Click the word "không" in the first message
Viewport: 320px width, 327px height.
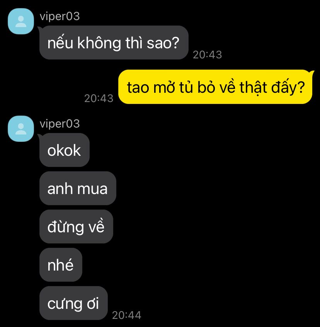coord(99,43)
